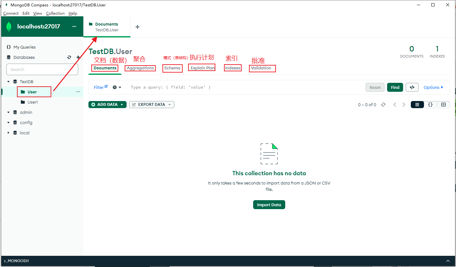Viewport: 456px width, 267px height.
Task: Switch to the Schema tab
Action: [172, 68]
